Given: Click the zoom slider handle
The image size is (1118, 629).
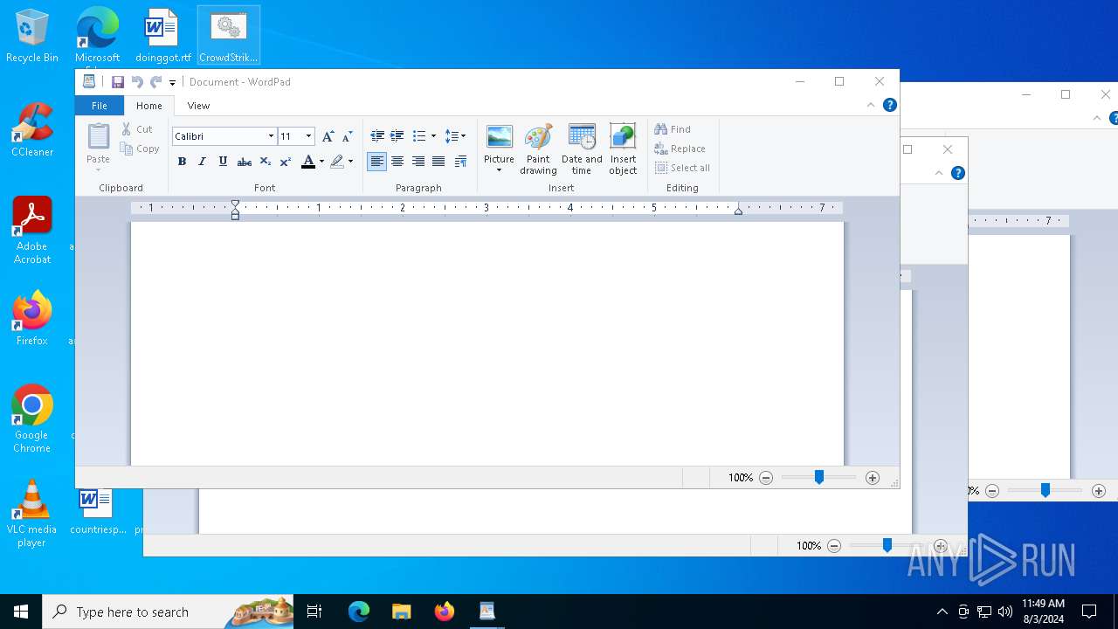Looking at the screenshot, I should pos(819,477).
